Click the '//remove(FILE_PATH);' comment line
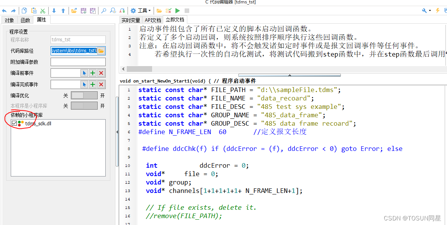Viewport: 447px width, 225px height. 184,216
